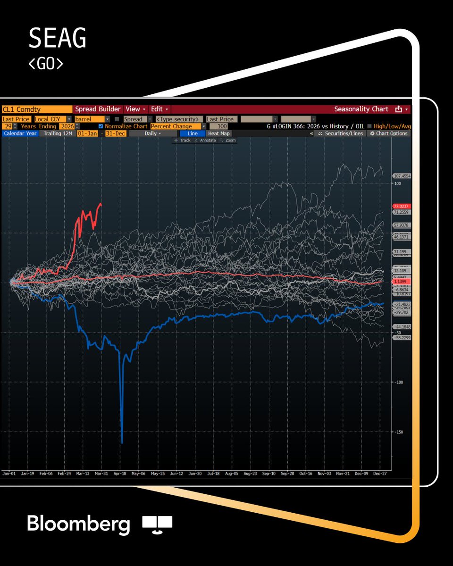Click the G #LOGIN 366 chart title text
Image resolution: width=453 pixels, height=566 pixels.
[x=315, y=126]
